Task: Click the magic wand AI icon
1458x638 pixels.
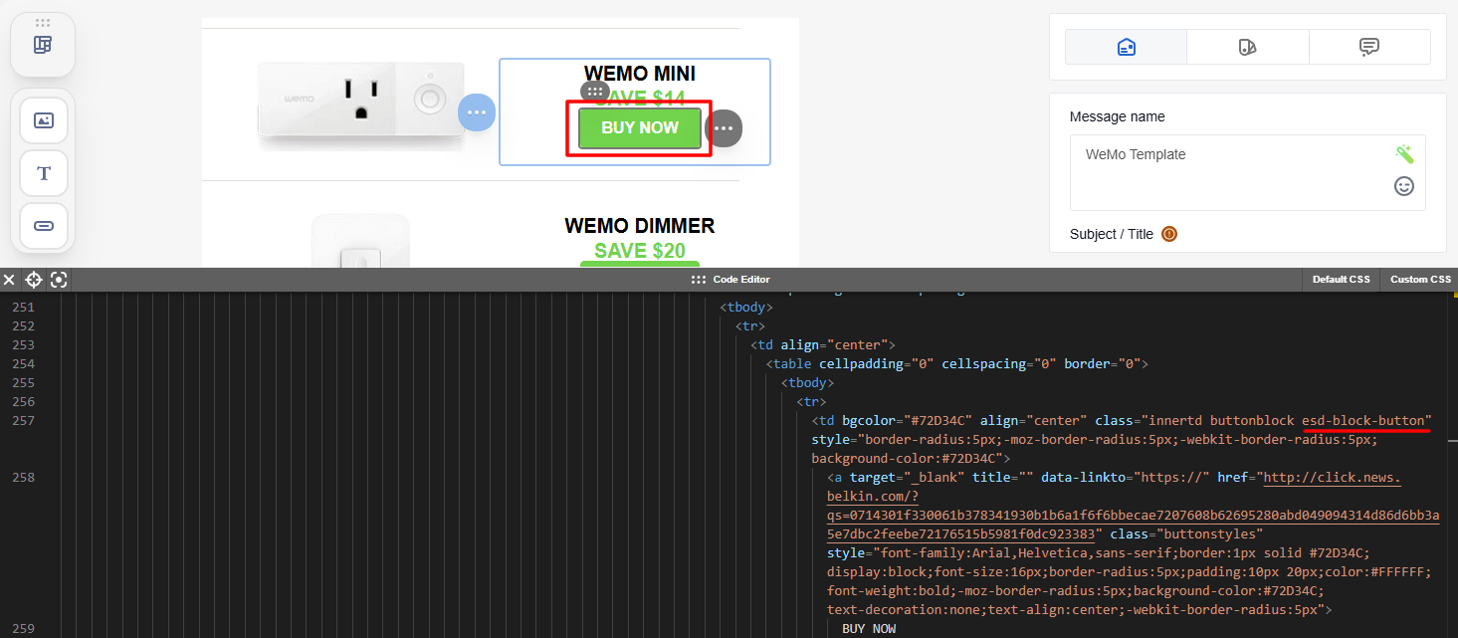Action: point(1404,154)
